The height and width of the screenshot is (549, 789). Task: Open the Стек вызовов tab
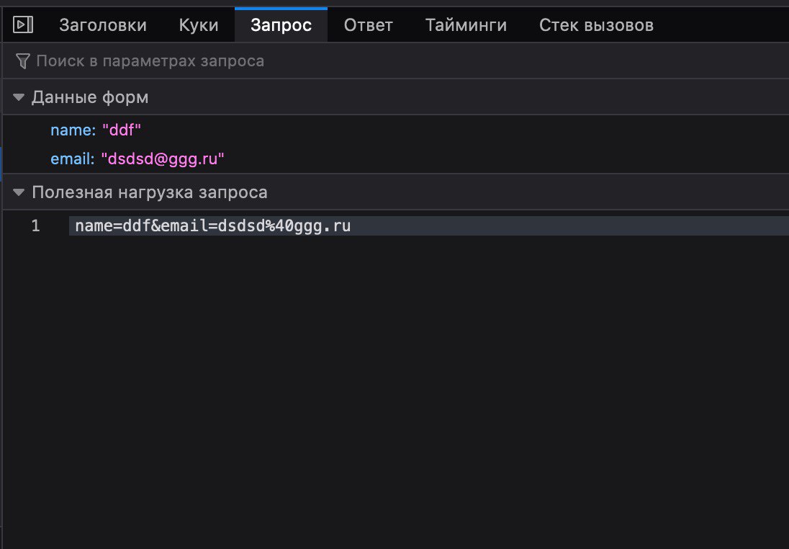coord(596,25)
